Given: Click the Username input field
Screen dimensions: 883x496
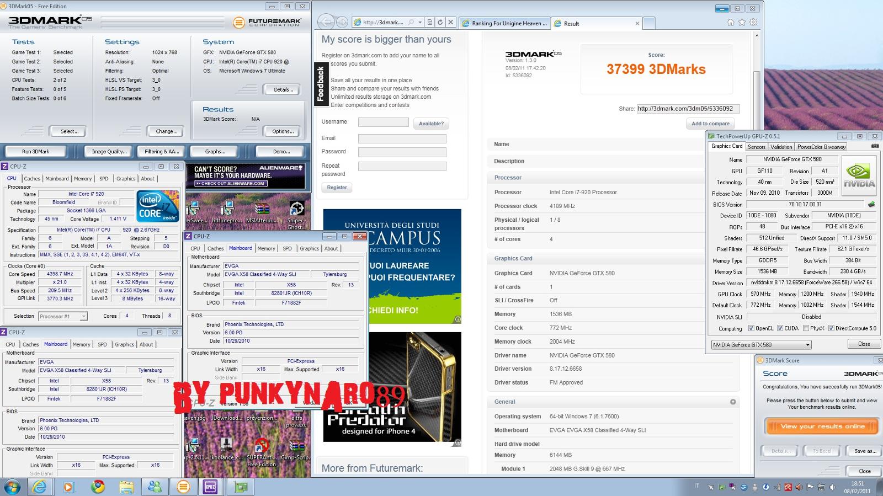Looking at the screenshot, I should click(383, 122).
